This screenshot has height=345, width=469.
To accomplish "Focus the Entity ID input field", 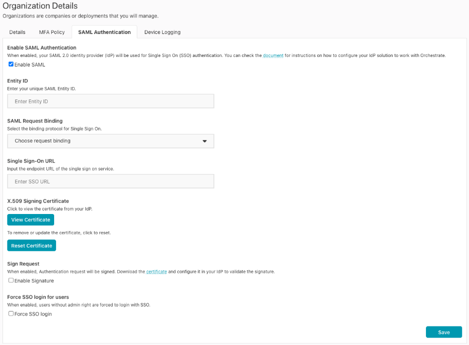I will pos(110,101).
